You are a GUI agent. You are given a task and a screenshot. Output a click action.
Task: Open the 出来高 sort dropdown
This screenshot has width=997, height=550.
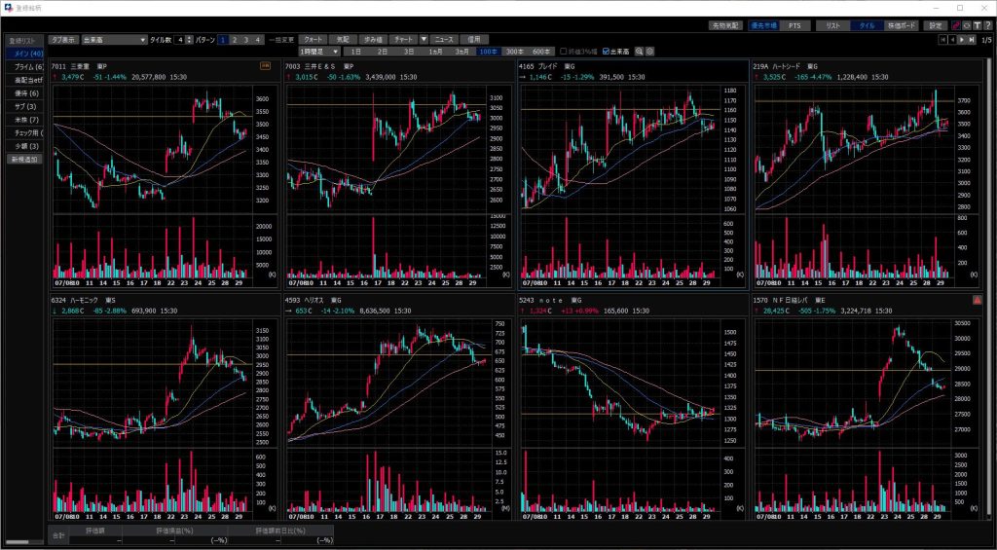click(143, 40)
